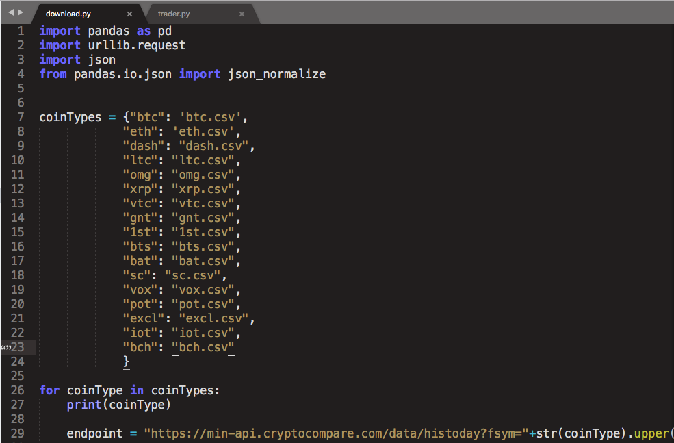674x443 pixels.
Task: Click the "bch" key on line 23
Action: (140, 347)
